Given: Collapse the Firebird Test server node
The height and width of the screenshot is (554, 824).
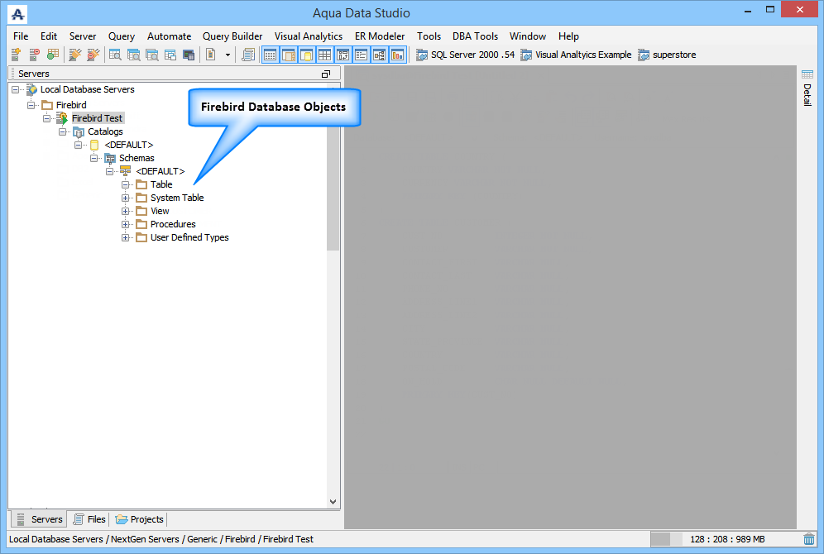Looking at the screenshot, I should (x=47, y=118).
